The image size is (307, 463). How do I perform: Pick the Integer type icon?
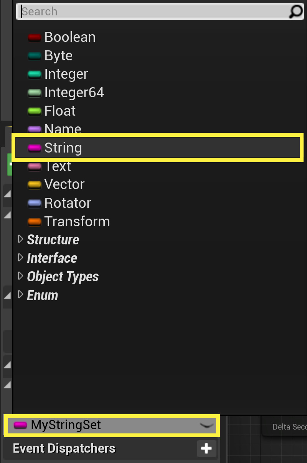click(x=35, y=74)
